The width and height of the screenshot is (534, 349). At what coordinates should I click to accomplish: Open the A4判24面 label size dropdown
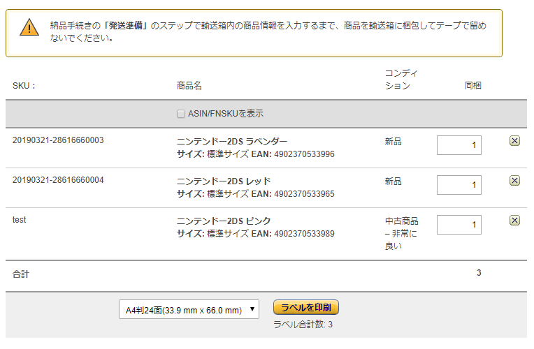pyautogui.click(x=189, y=309)
